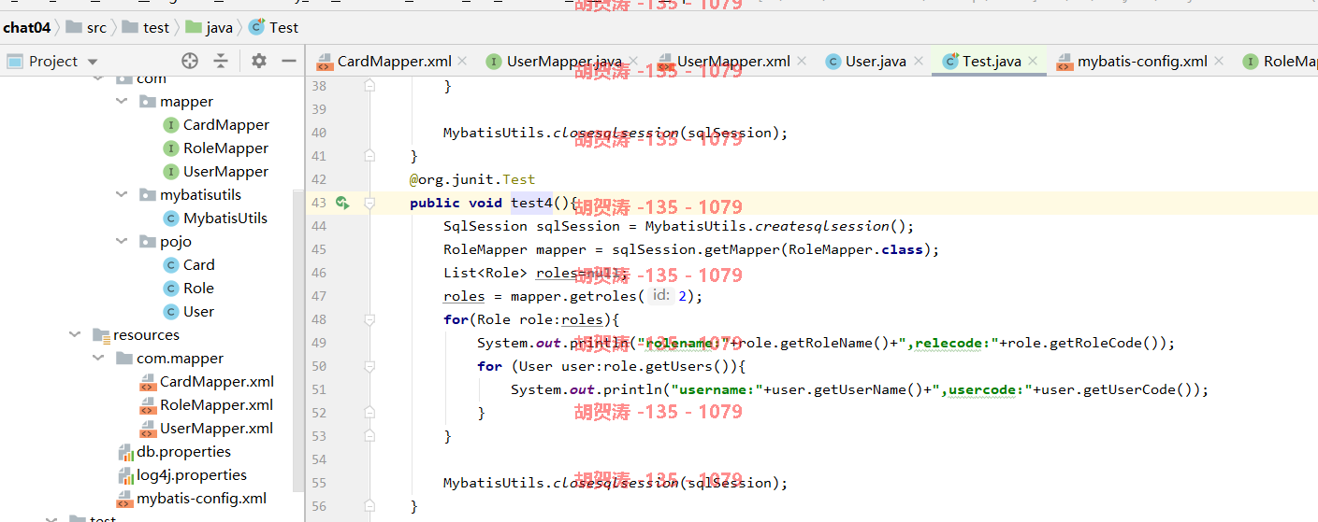
Task: Collapse the mapper package node
Action: pyautogui.click(x=121, y=102)
